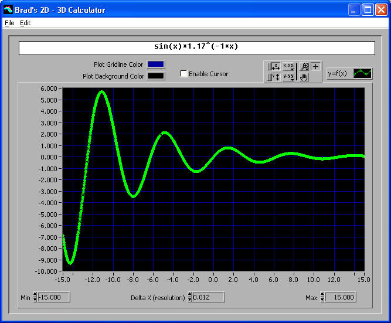
Task: Click the app icon in the title bar
Action: (8, 10)
